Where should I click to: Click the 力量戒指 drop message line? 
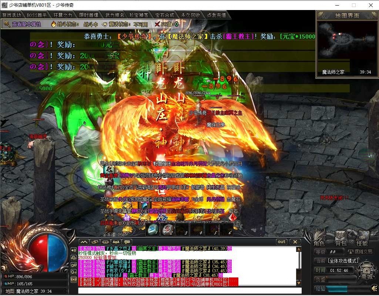pos(155,262)
